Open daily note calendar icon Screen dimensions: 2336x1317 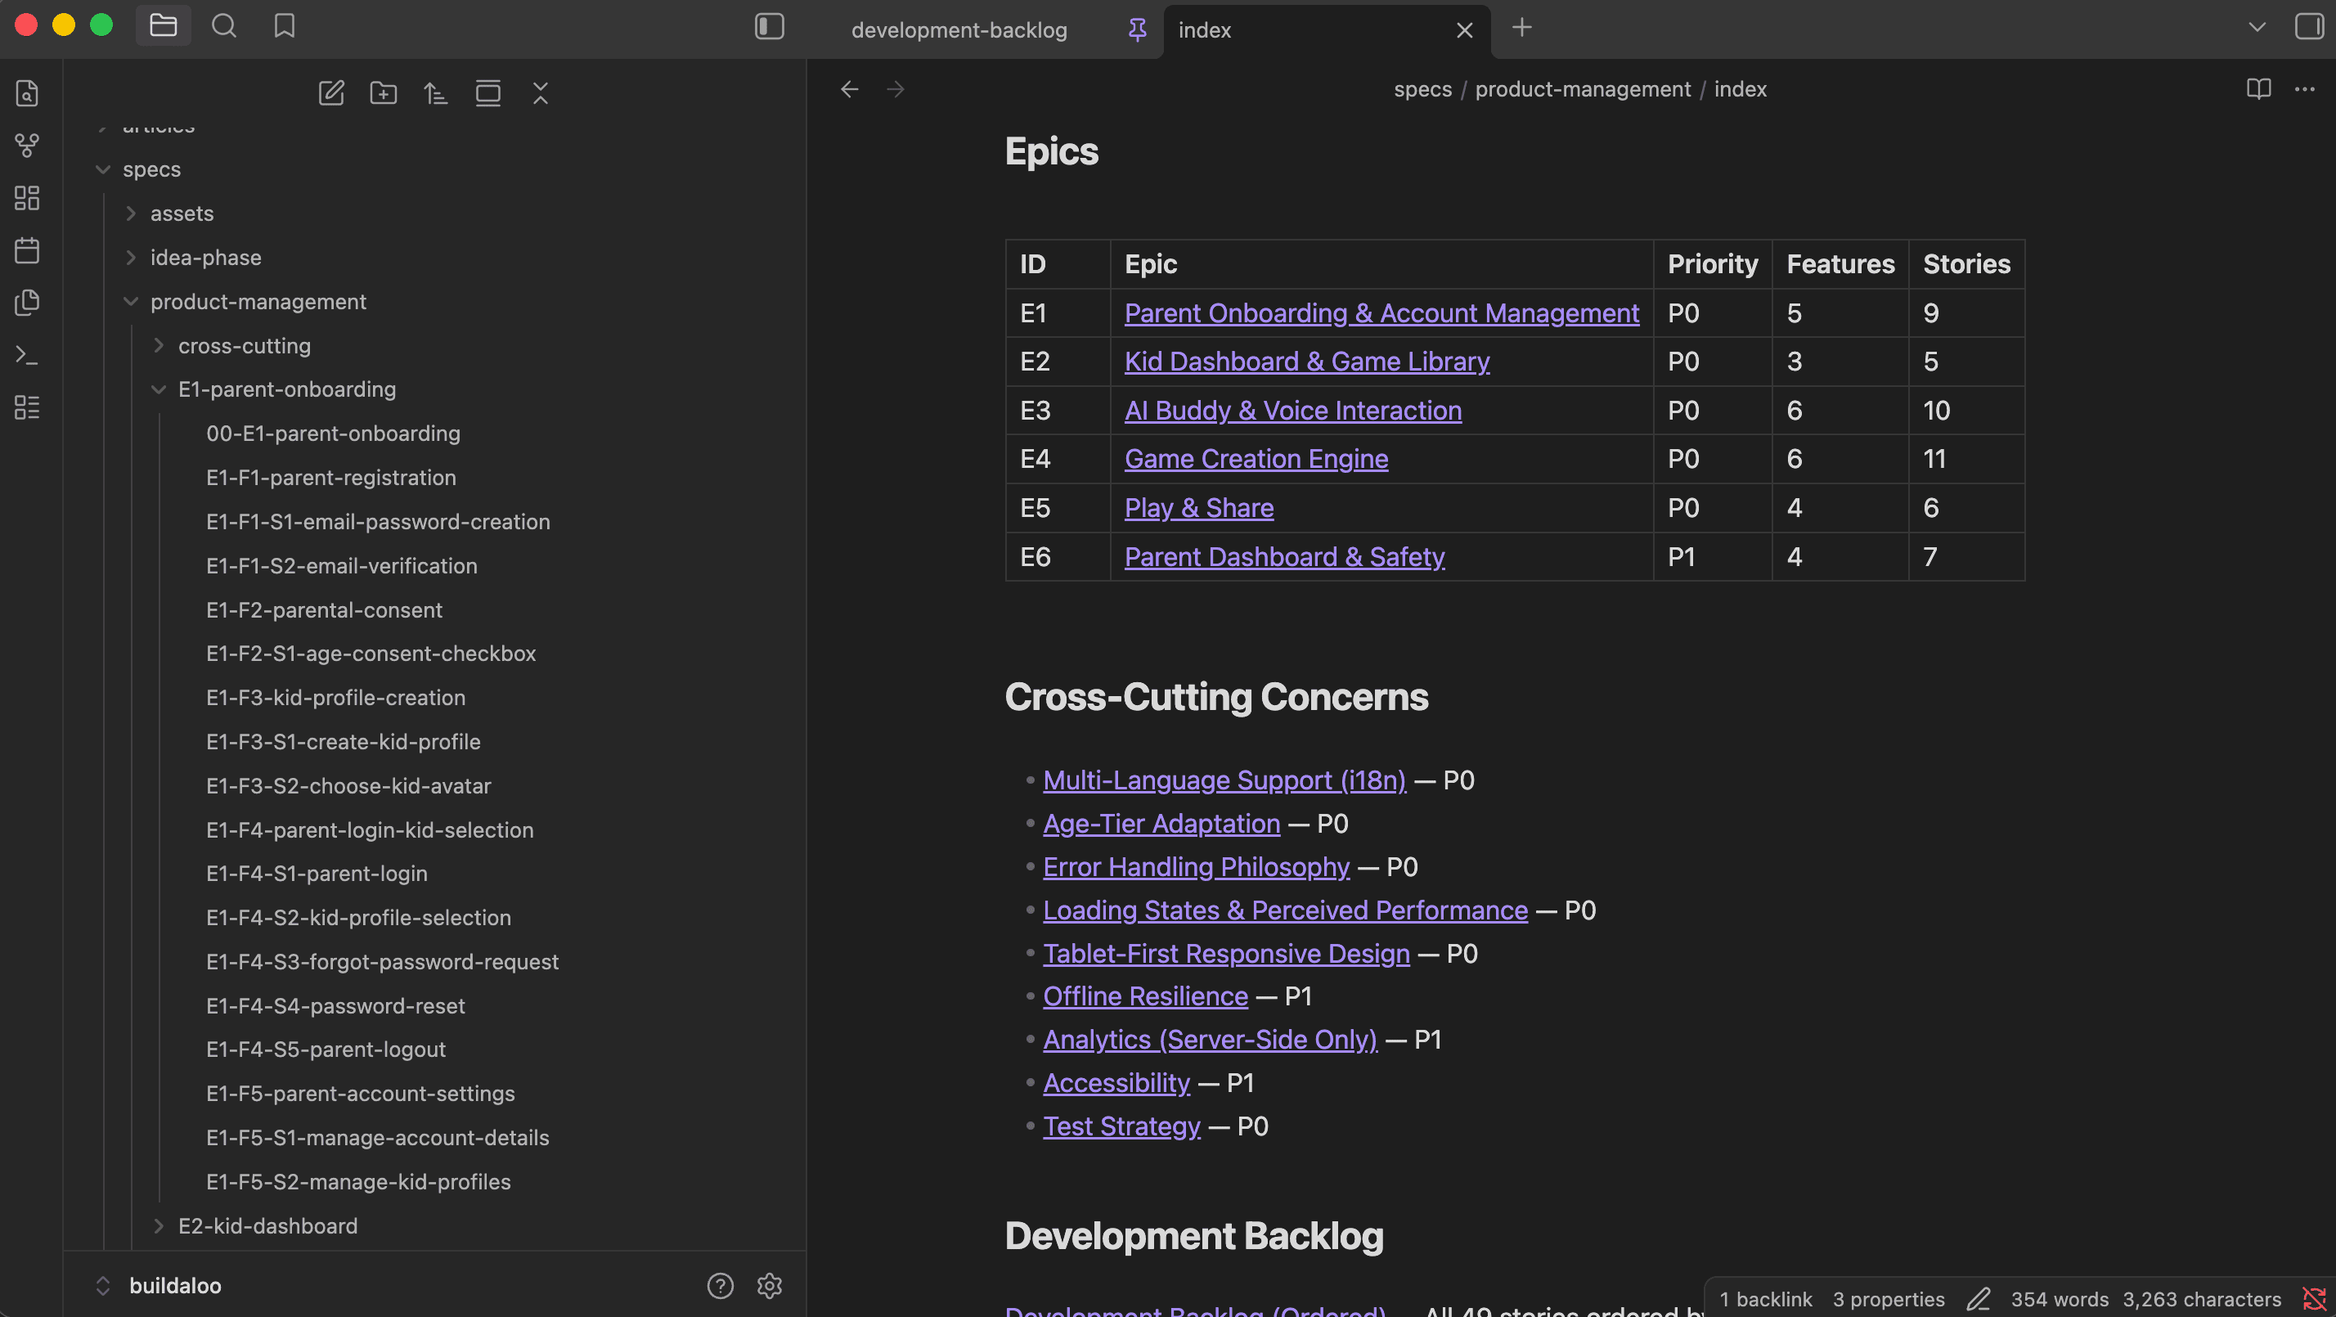pyautogui.click(x=27, y=250)
